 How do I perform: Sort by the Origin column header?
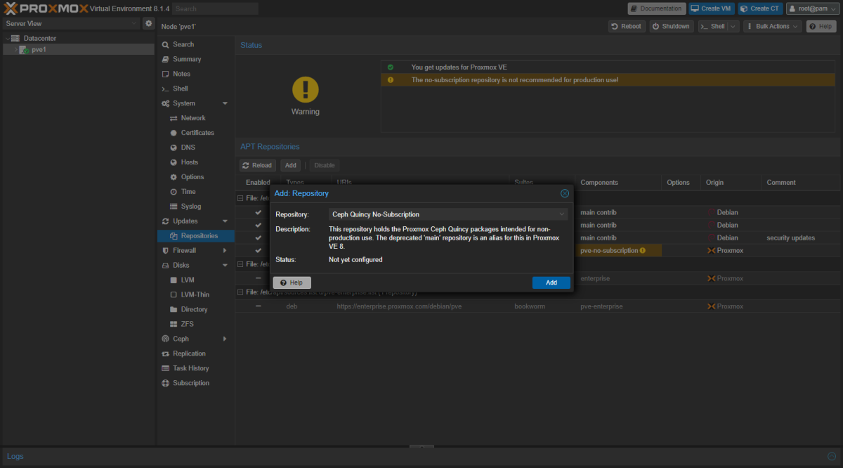point(731,183)
